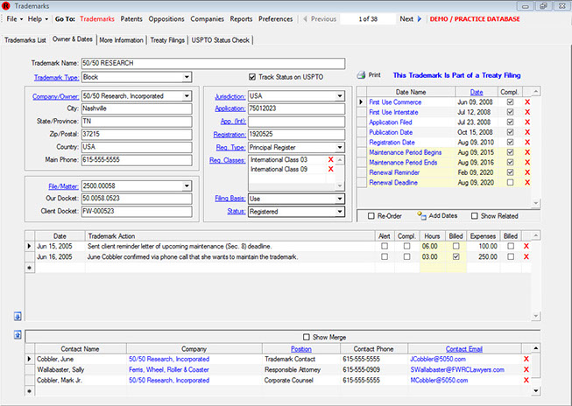Expand the Jurisdiction dropdown
572x406 pixels.
[340, 95]
